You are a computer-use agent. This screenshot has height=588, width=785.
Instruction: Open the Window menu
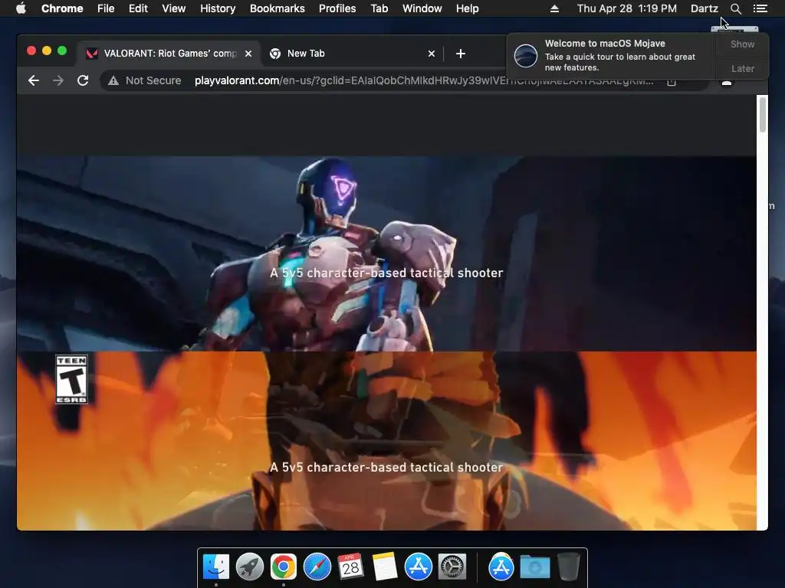pyautogui.click(x=422, y=8)
